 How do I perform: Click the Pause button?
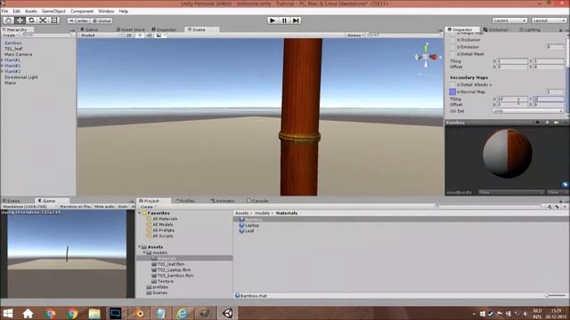284,20
